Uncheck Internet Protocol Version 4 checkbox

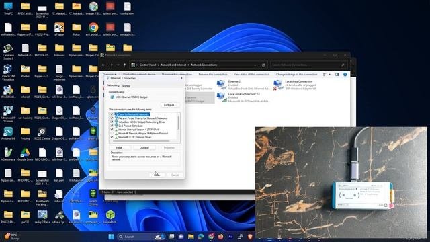click(x=112, y=130)
